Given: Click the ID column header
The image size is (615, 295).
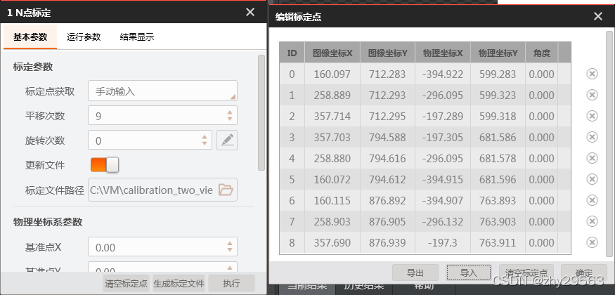Looking at the screenshot, I should click(292, 53).
